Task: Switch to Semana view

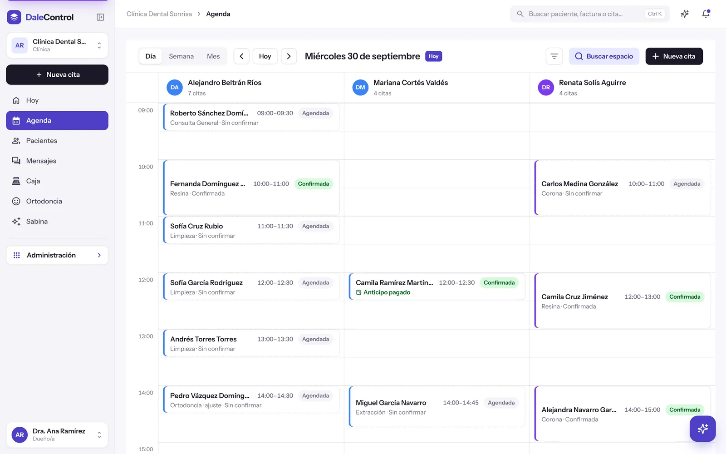Action: pos(181,56)
